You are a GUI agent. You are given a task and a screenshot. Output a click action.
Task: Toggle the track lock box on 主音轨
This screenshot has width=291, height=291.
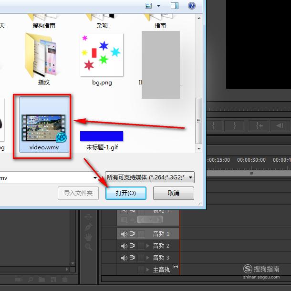point(141,270)
